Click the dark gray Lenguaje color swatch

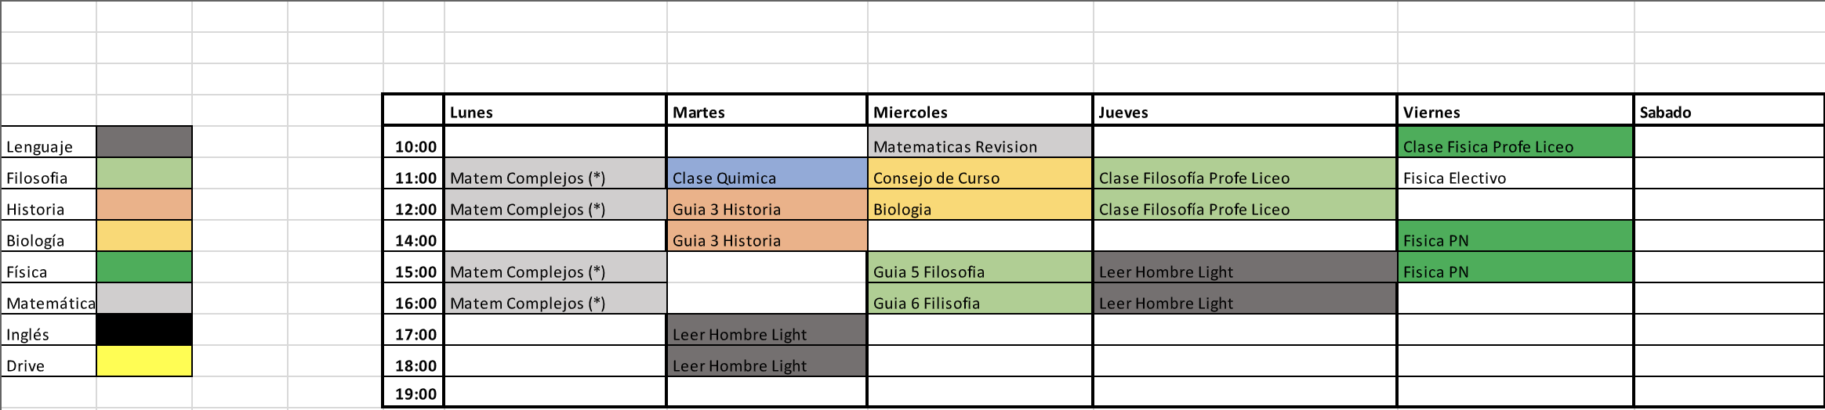click(x=144, y=142)
